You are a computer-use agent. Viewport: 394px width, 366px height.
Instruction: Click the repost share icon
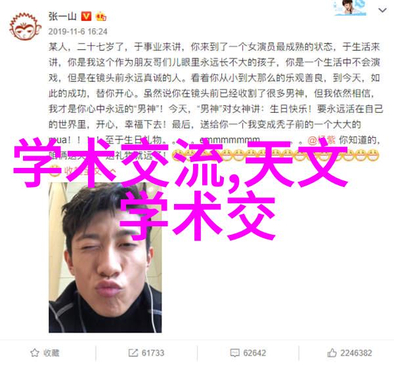pyautogui.click(x=133, y=353)
